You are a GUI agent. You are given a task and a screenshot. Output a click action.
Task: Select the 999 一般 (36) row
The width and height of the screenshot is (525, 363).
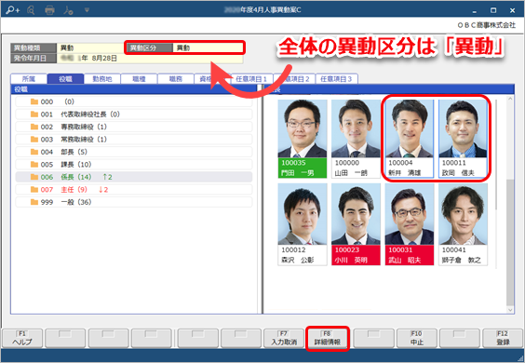click(134, 202)
